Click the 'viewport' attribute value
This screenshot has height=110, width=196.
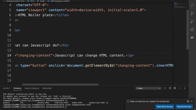[36, 10]
